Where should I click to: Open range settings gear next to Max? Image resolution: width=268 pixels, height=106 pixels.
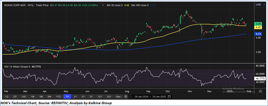126,97
